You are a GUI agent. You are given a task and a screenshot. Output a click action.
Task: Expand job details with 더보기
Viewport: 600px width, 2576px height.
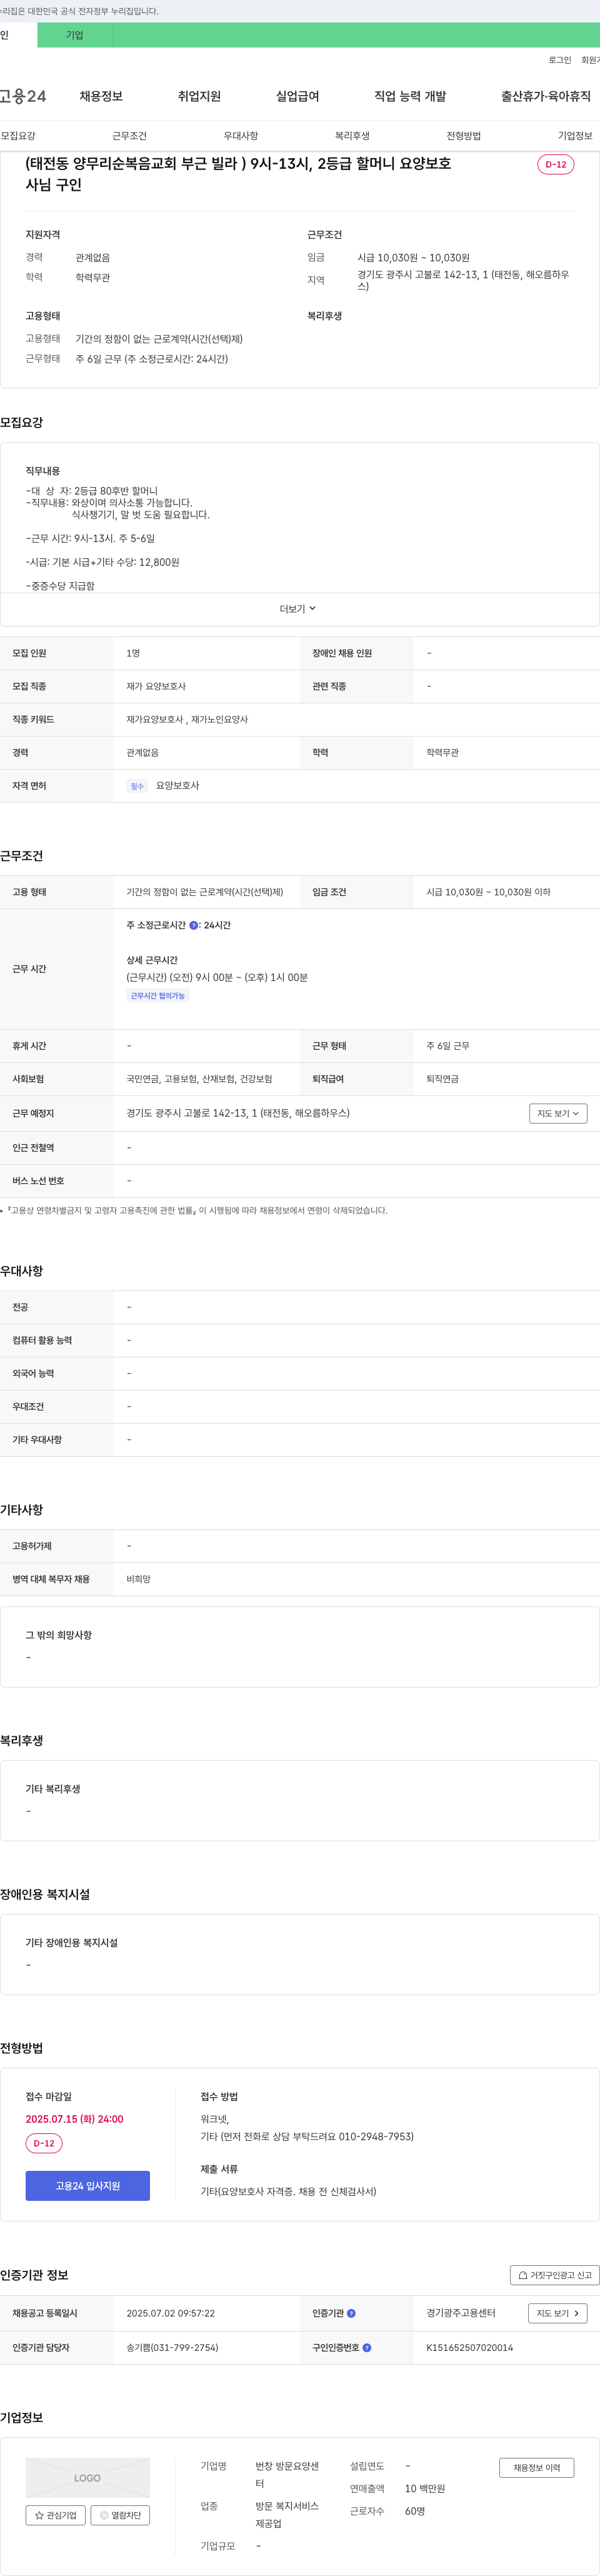[298, 609]
